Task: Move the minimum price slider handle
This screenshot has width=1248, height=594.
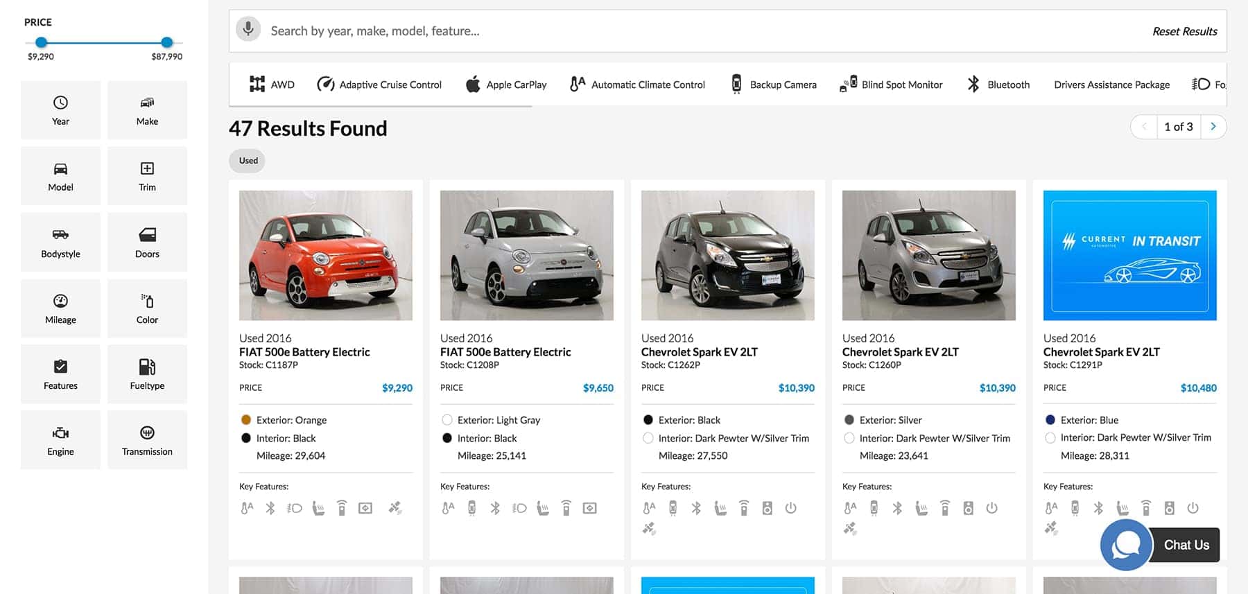Action: [x=42, y=42]
